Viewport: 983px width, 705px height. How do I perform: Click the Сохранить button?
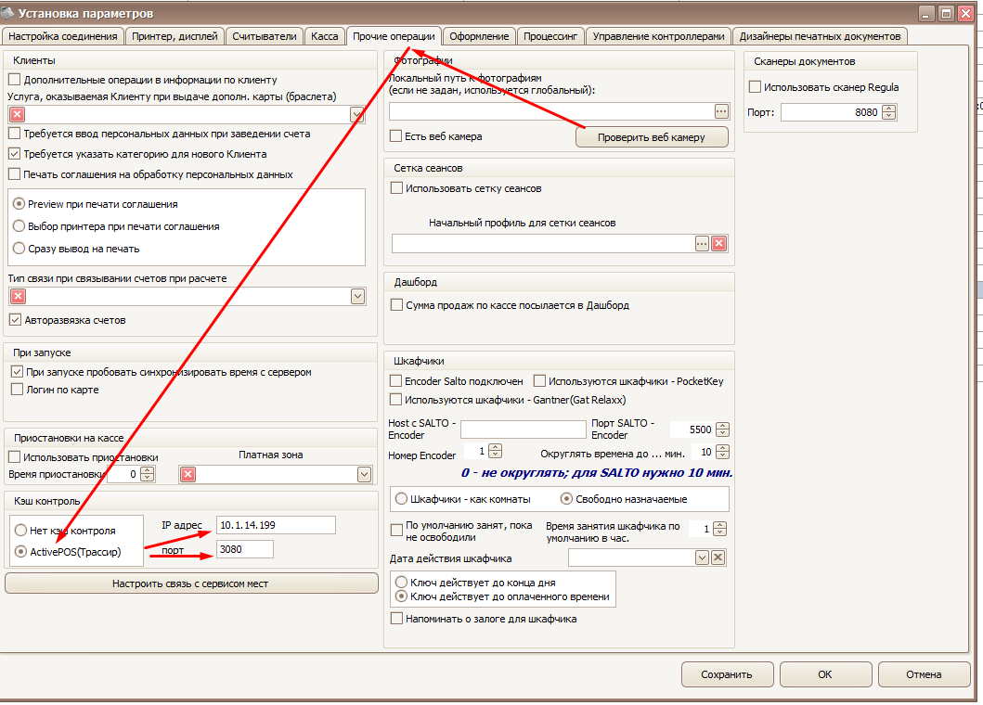click(x=726, y=674)
